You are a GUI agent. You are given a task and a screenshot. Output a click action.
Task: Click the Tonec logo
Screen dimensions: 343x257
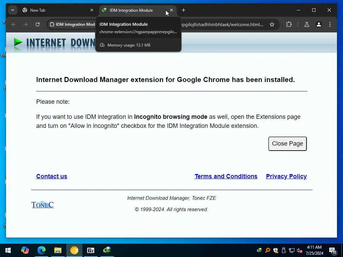point(43,205)
